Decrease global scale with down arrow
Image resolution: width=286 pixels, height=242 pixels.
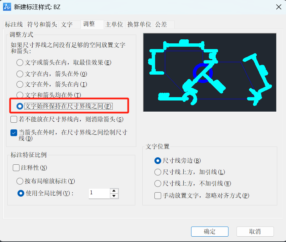tap(114, 196)
